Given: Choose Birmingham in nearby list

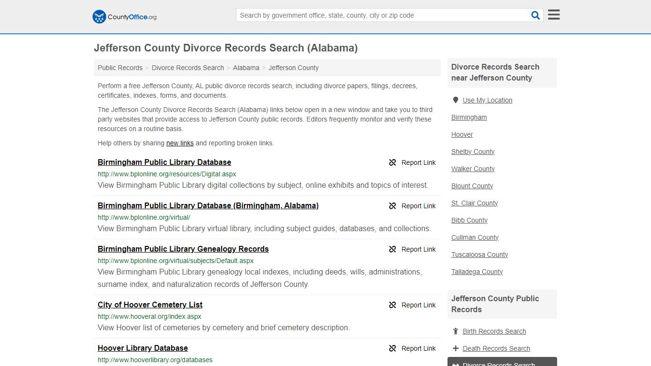Looking at the screenshot, I should click(x=469, y=117).
